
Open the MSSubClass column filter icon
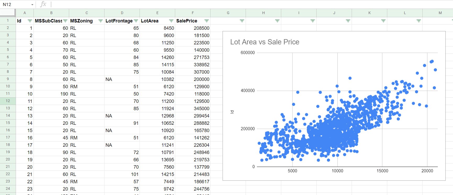(x=65, y=21)
